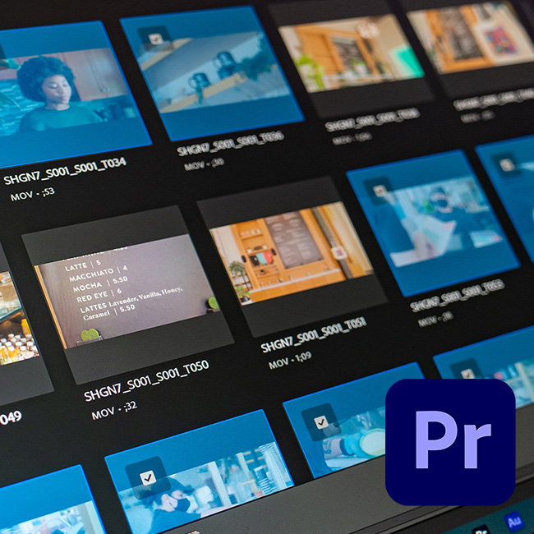Viewport: 534px width, 534px height.
Task: Click the blurred file name under the barista holding paper clip
Action: [457, 296]
